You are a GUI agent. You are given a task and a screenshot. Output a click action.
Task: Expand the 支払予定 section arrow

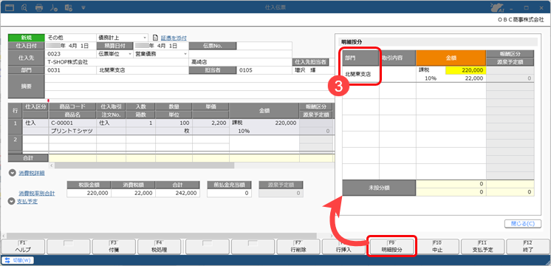pyautogui.click(x=11, y=201)
